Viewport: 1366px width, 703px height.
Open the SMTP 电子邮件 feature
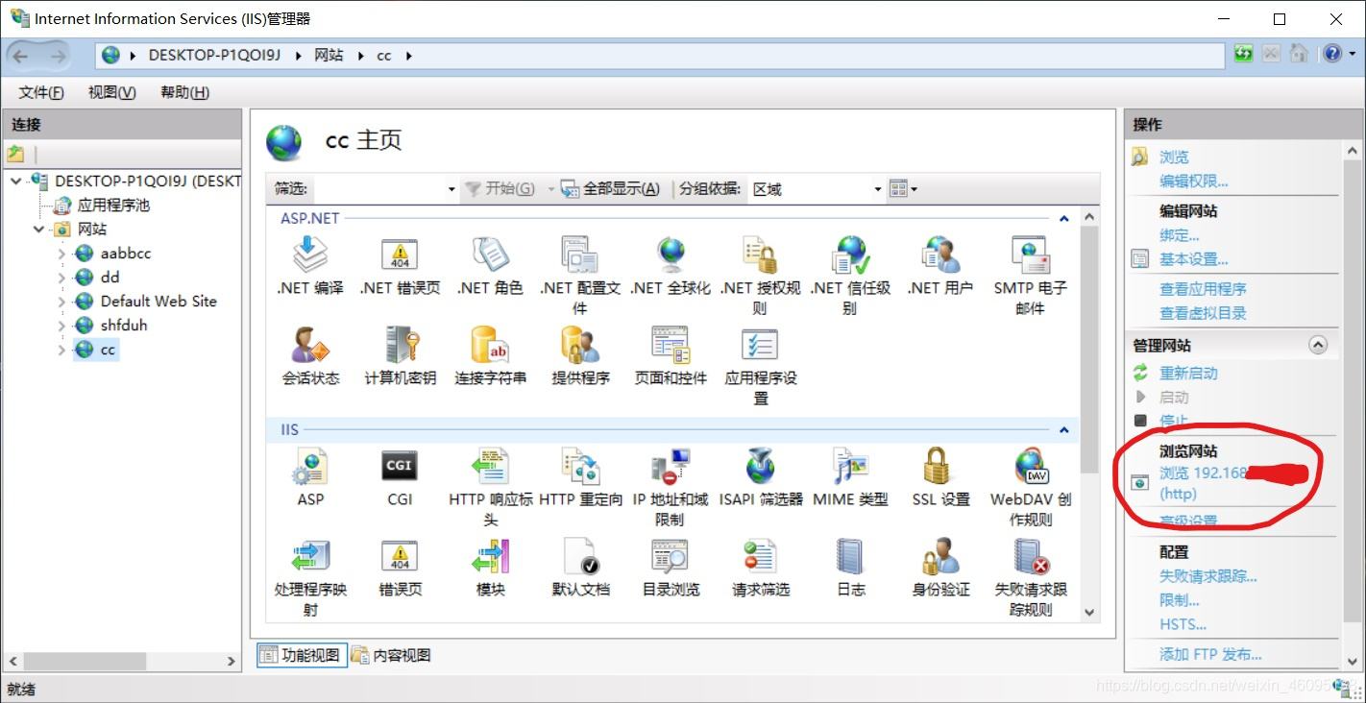(1031, 276)
